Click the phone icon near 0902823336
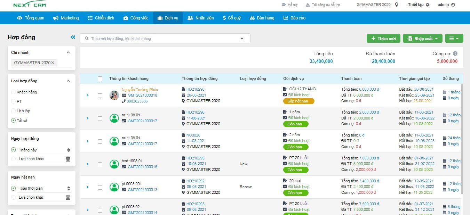The height and width of the screenshot is (215, 470). (x=125, y=101)
